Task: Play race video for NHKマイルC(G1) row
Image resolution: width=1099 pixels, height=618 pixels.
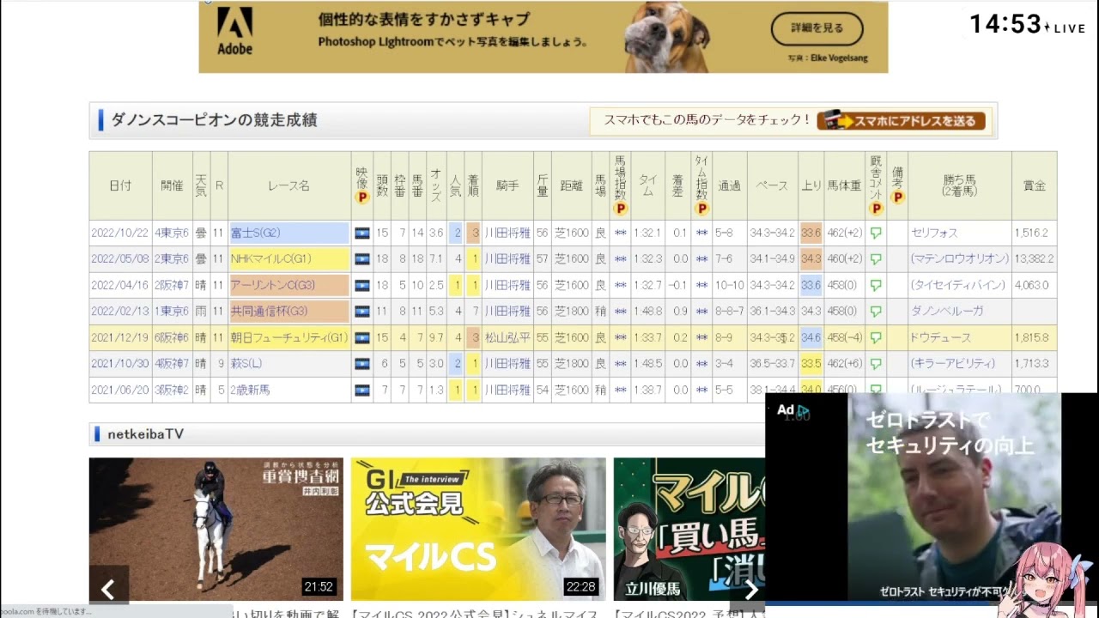Action: [x=361, y=258]
